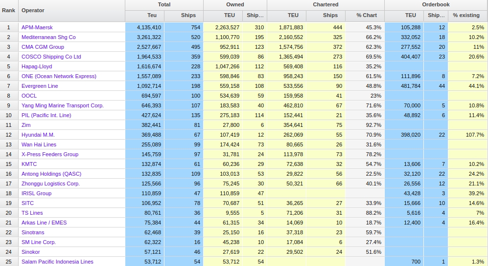Image resolution: width=488 pixels, height=266 pixels.
Task: Click the Chartered group header
Action: tap(325, 5)
